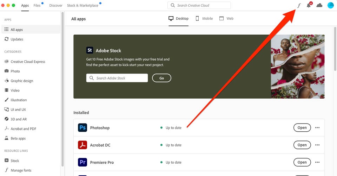Click the All apps page heading
337x176 pixels.
click(78, 19)
